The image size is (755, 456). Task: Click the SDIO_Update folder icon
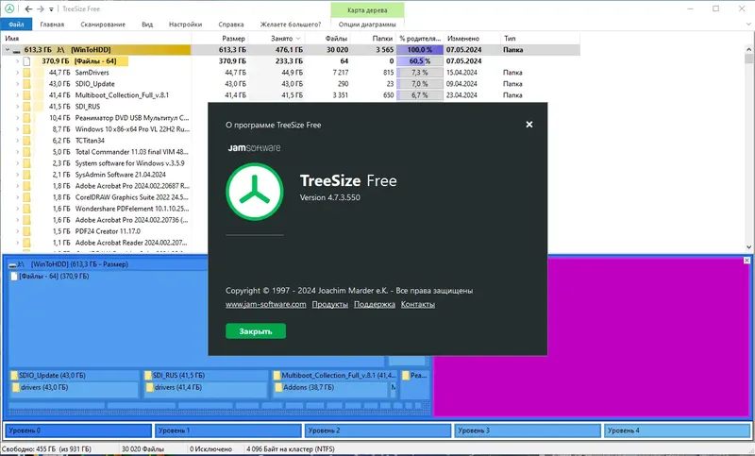tap(27, 84)
